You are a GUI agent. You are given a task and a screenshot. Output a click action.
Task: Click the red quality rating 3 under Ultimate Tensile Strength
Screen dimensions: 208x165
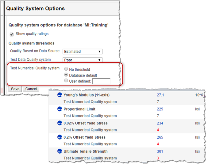pyautogui.click(x=158, y=158)
